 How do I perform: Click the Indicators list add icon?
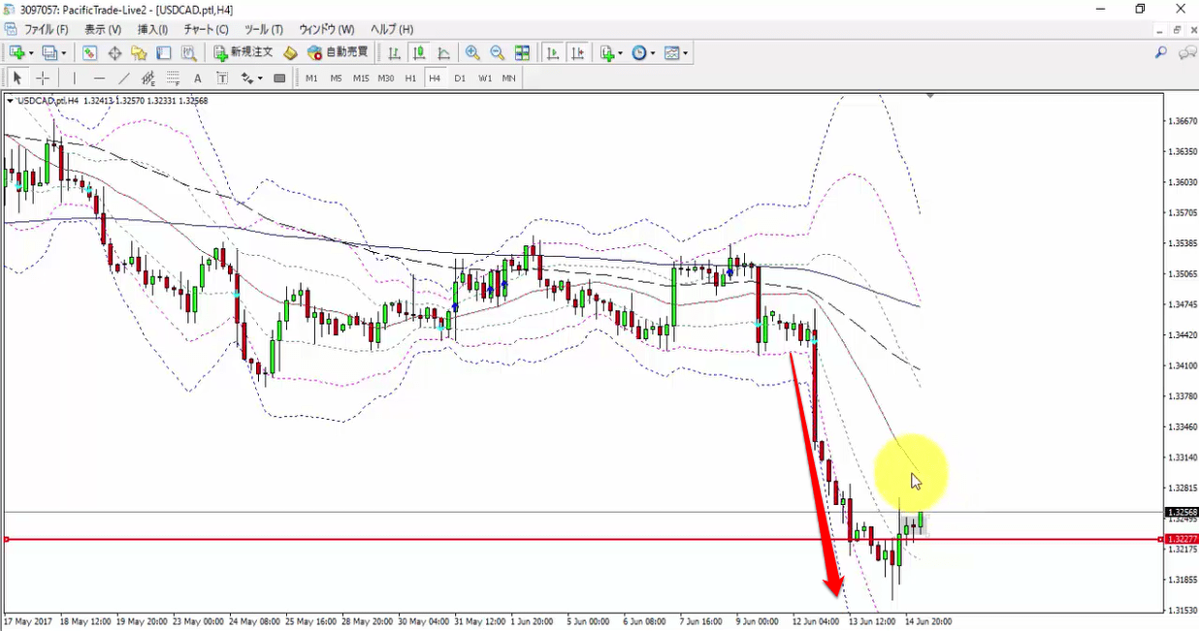click(607, 53)
